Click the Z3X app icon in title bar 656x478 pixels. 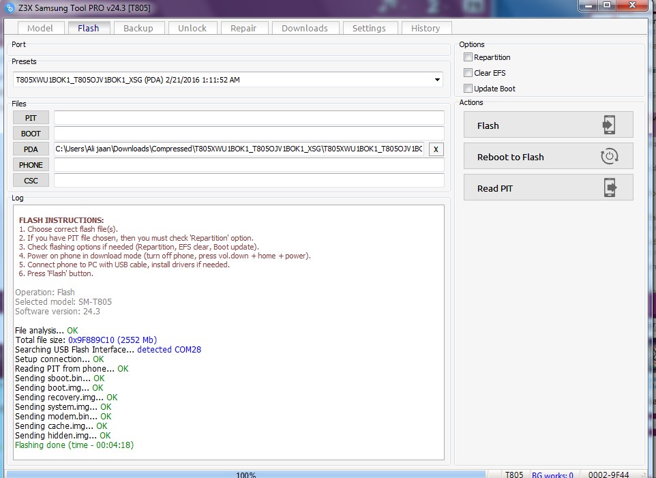pos(9,8)
